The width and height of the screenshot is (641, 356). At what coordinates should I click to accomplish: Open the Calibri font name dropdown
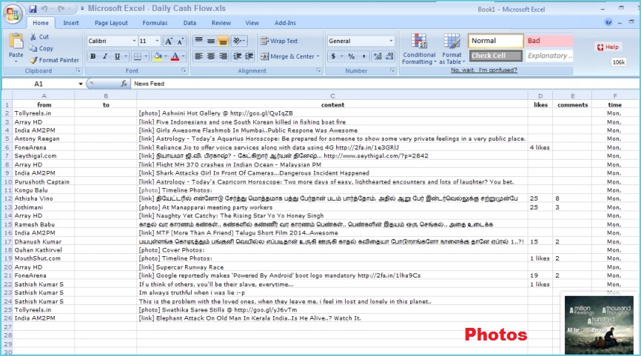[x=134, y=41]
